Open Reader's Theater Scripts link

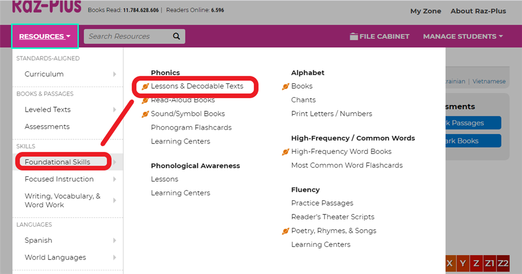click(333, 217)
